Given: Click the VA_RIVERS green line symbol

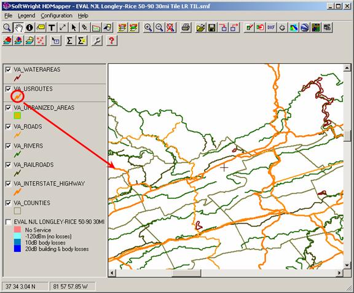Looking at the screenshot, I should coord(17,154).
